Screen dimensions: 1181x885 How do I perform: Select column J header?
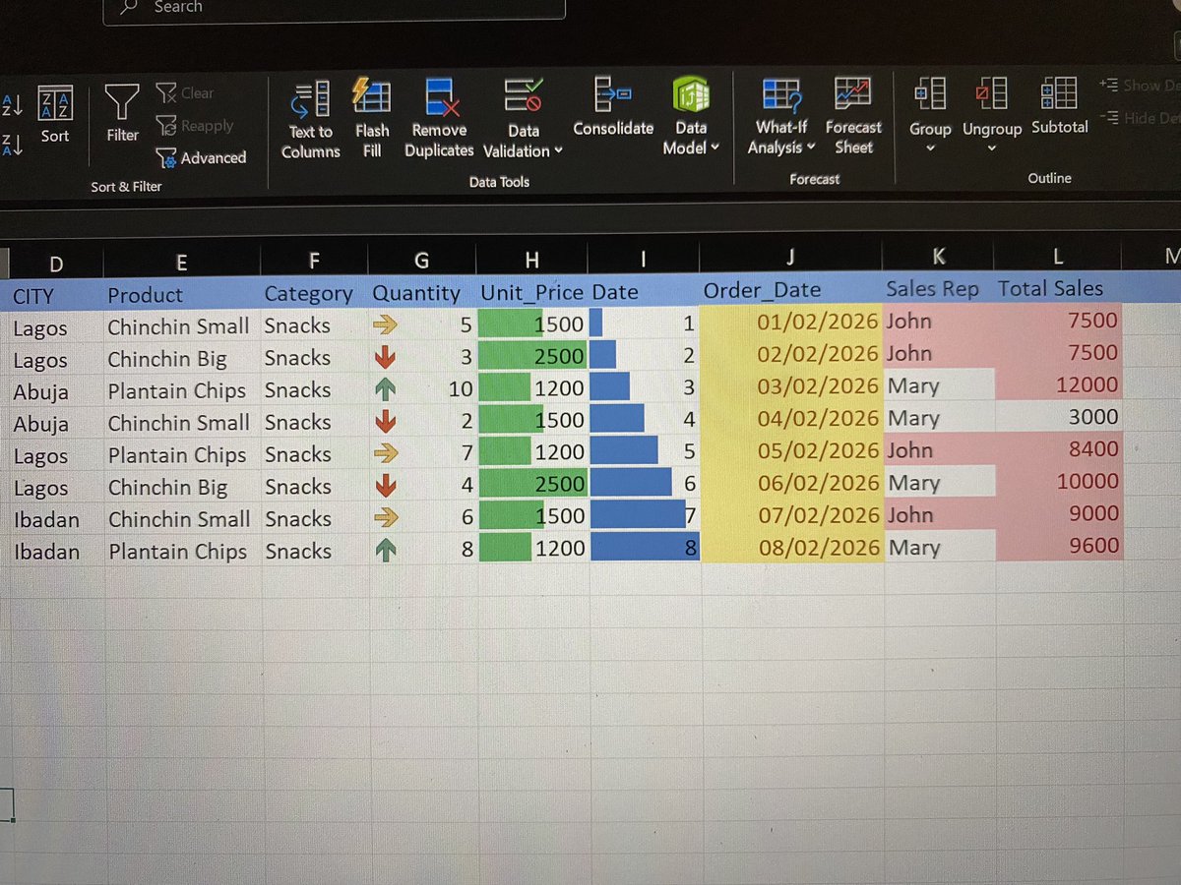click(790, 258)
